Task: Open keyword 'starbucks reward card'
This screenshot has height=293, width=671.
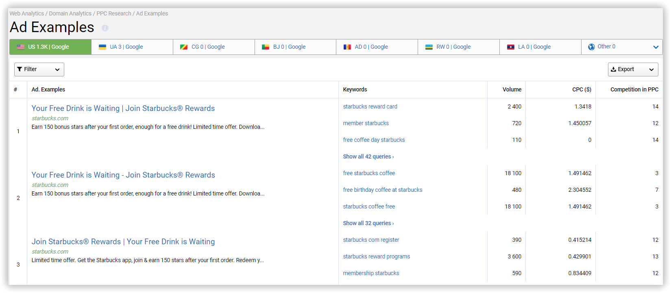Action: point(370,106)
